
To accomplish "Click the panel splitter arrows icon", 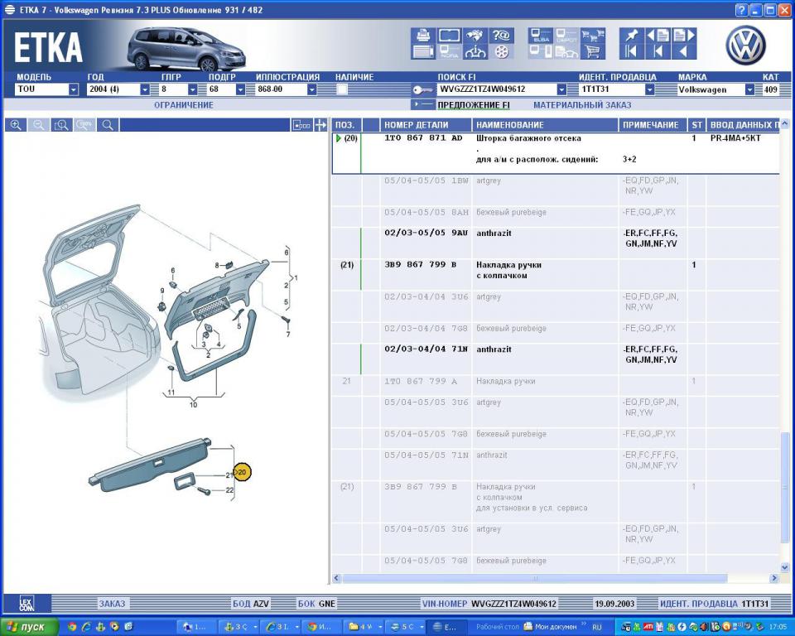I will click(x=320, y=125).
